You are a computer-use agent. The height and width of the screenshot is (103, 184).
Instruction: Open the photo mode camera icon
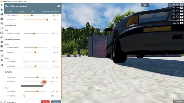(x=2, y=46)
